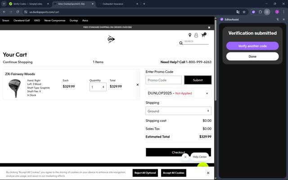The image size is (288, 180).
Task: Adjust the Quantity stepper arrows
Action: (103, 87)
